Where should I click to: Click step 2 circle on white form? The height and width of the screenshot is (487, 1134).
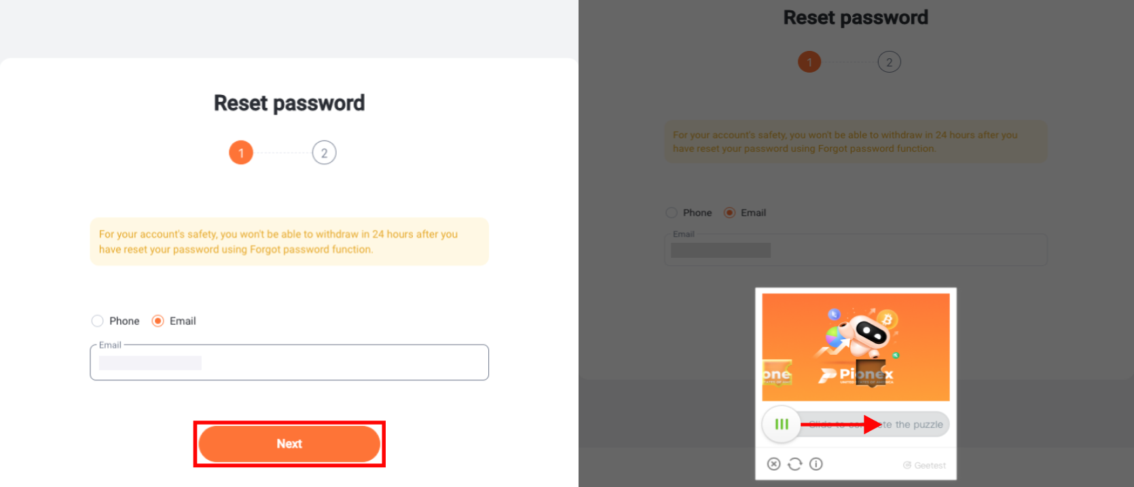click(324, 153)
